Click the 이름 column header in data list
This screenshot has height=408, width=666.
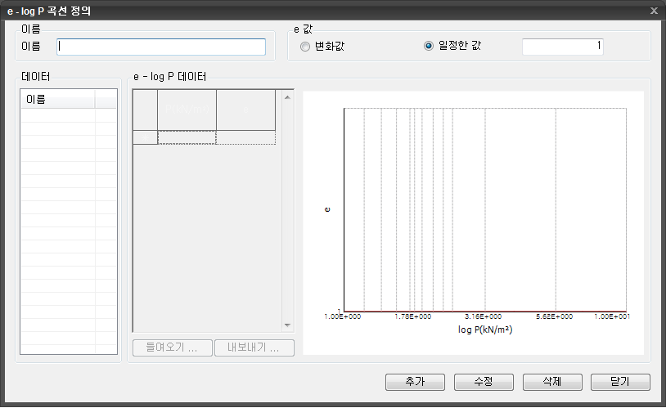click(58, 100)
